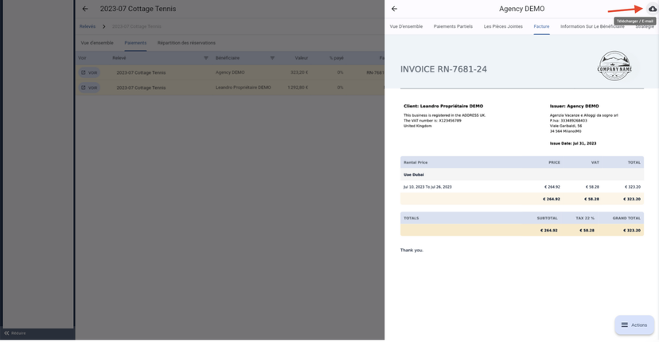Click VOIR button for Agency DEMO row

point(89,72)
